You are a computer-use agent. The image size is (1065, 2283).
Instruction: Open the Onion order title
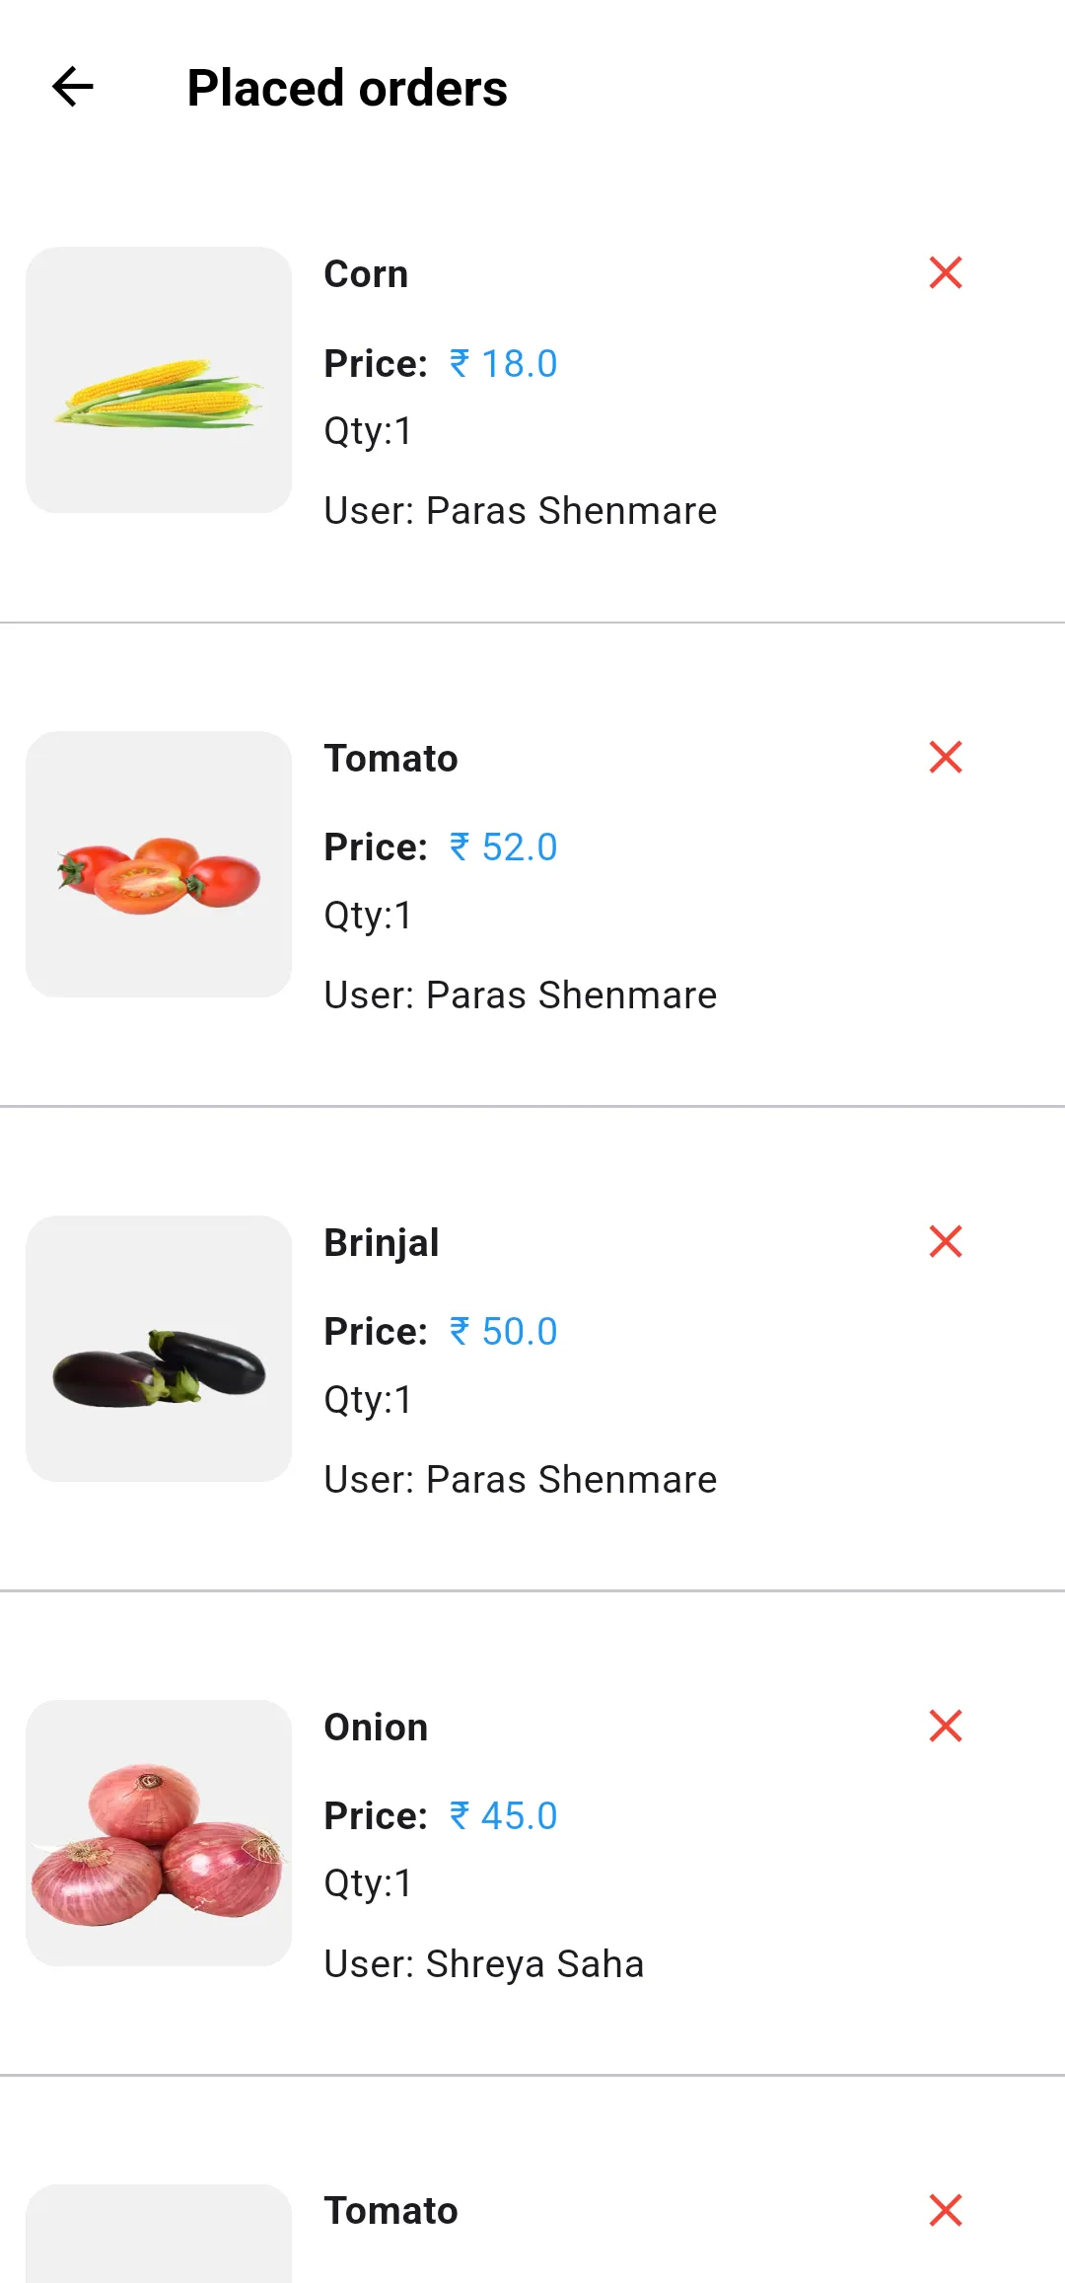pos(376,1728)
